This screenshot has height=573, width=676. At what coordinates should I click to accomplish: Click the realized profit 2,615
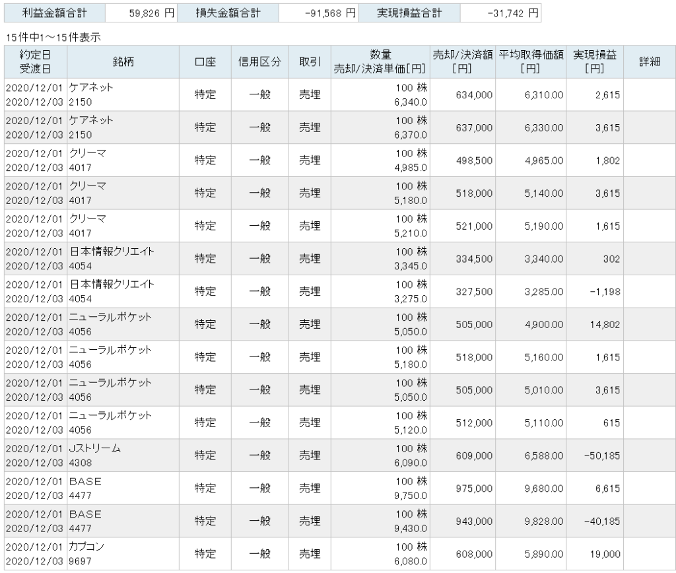tap(607, 95)
